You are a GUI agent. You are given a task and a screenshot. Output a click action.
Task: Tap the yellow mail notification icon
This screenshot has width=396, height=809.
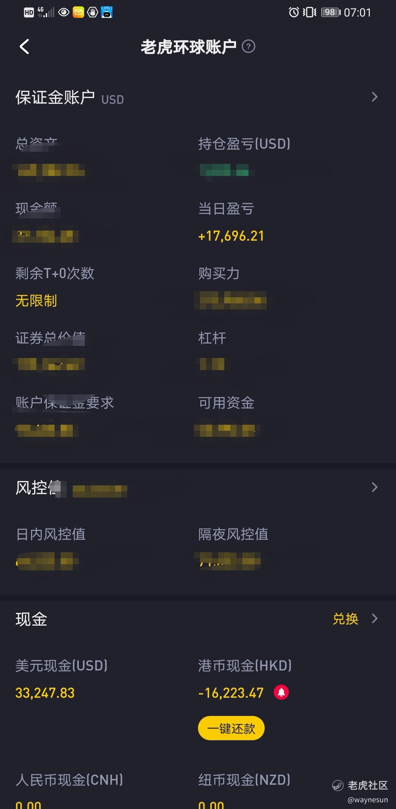pos(78,12)
